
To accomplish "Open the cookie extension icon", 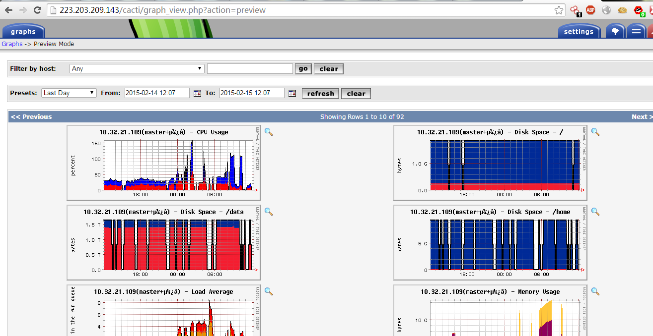I will click(x=622, y=10).
